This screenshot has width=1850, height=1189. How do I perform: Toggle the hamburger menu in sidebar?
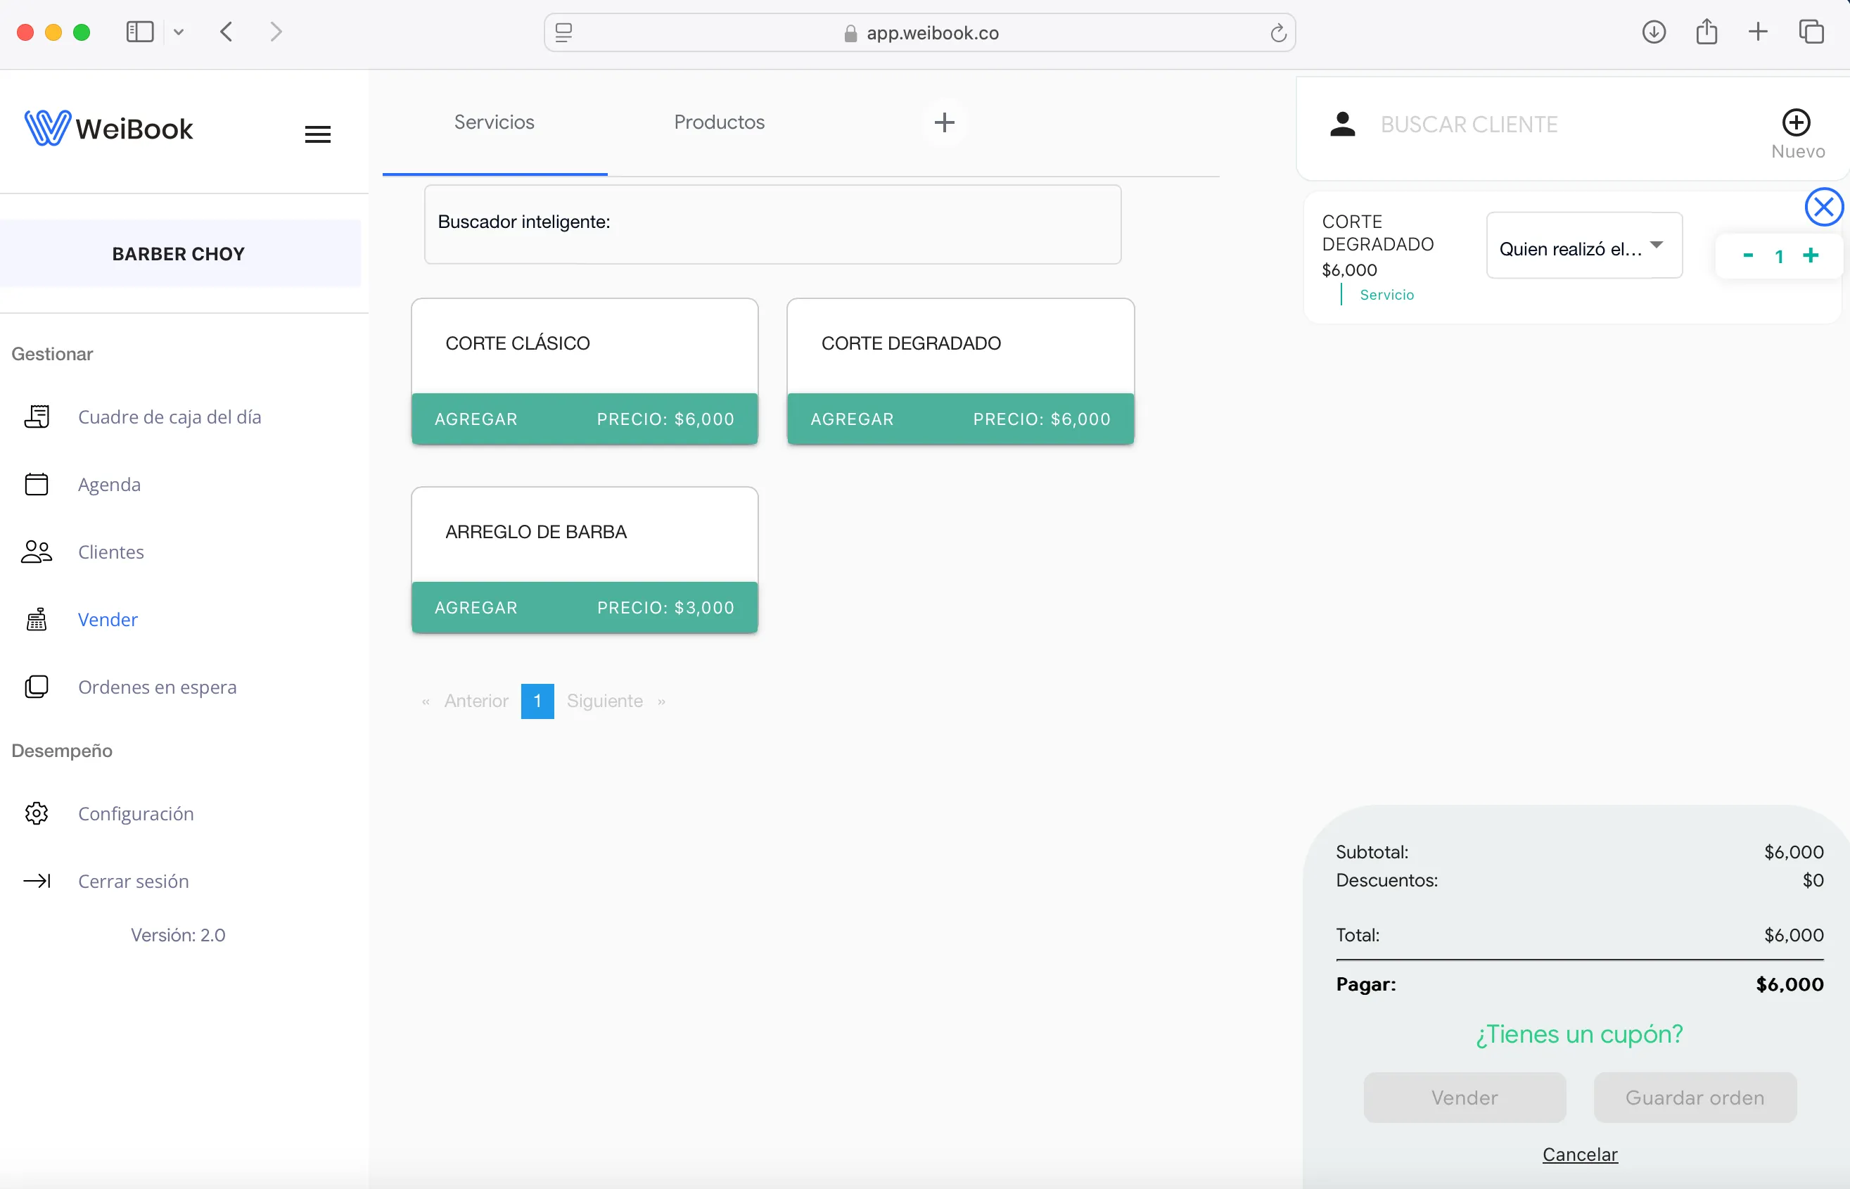[x=317, y=134]
